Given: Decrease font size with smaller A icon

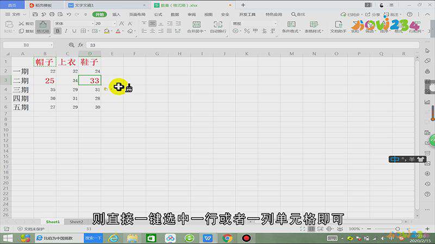Looking at the screenshot, I should (130, 23).
